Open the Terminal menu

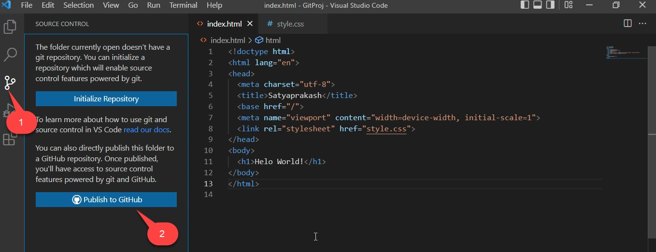(183, 5)
